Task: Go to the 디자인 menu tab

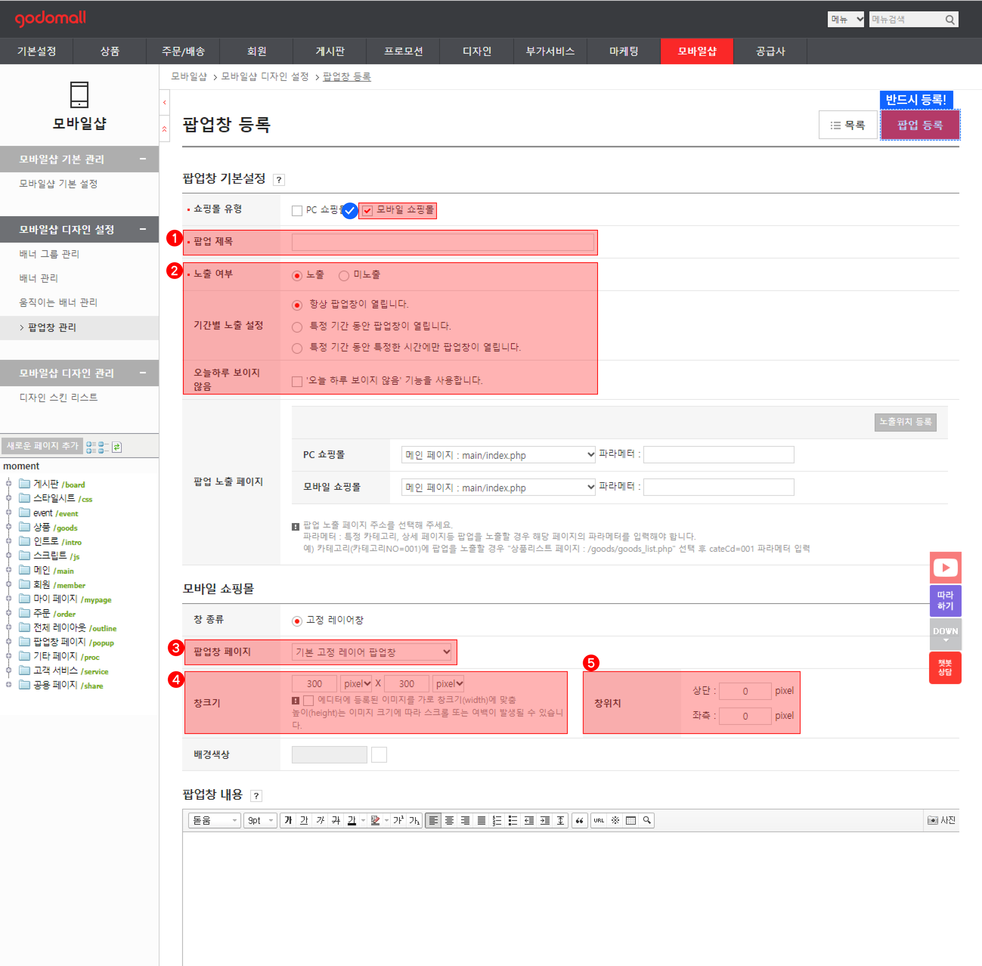Action: [477, 51]
